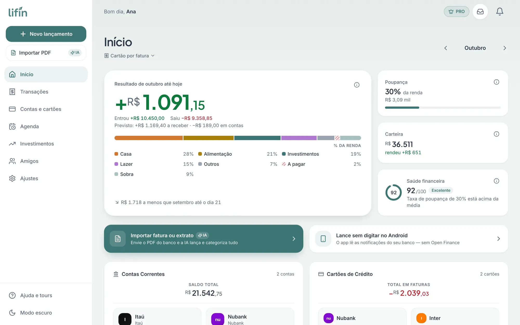520x325 pixels.
Task: Expand Cartão por fatura dropdown
Action: (129, 56)
